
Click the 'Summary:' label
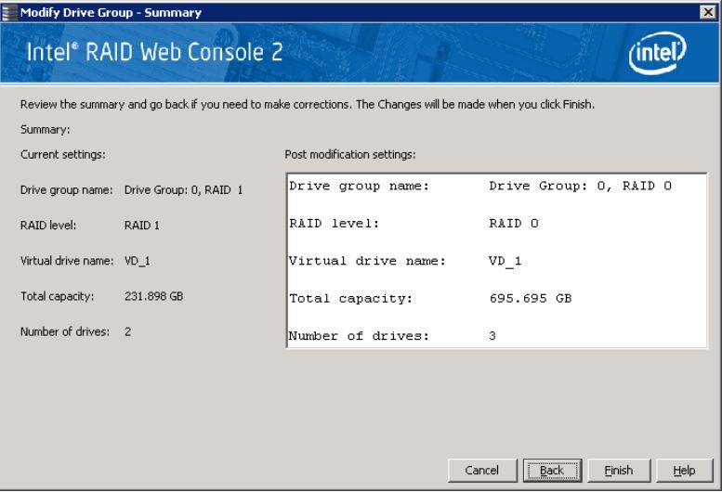click(46, 130)
